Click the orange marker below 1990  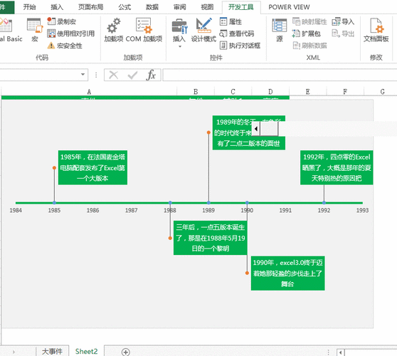247,273
